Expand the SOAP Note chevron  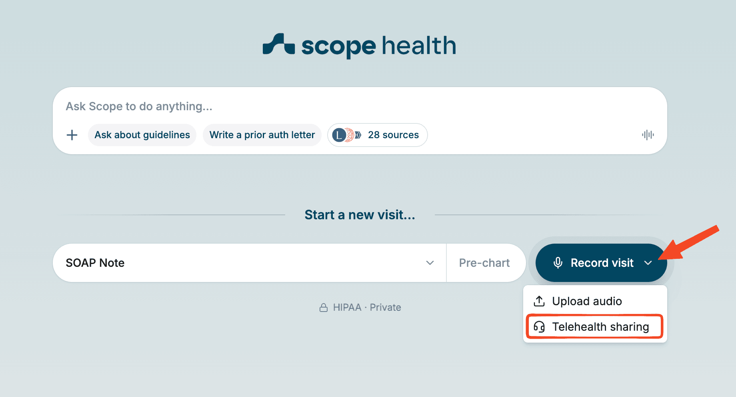[430, 263]
